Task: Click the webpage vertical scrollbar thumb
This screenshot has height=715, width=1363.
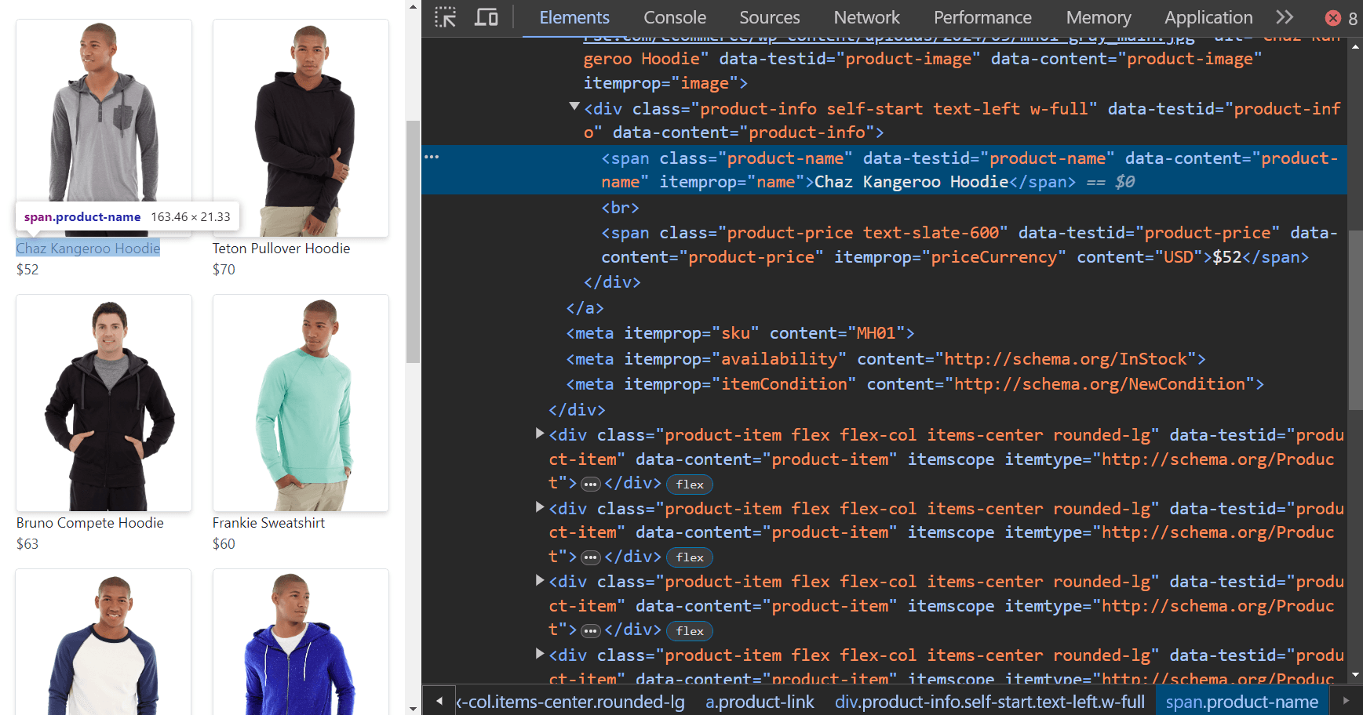Action: pos(413,241)
